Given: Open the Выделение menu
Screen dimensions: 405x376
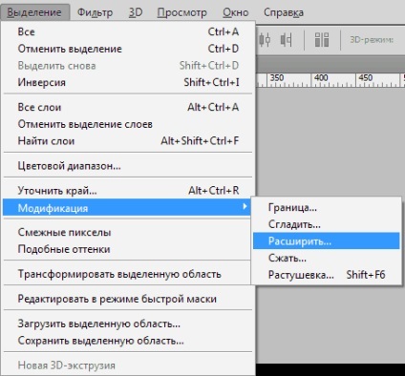Looking at the screenshot, I should coord(34,12).
